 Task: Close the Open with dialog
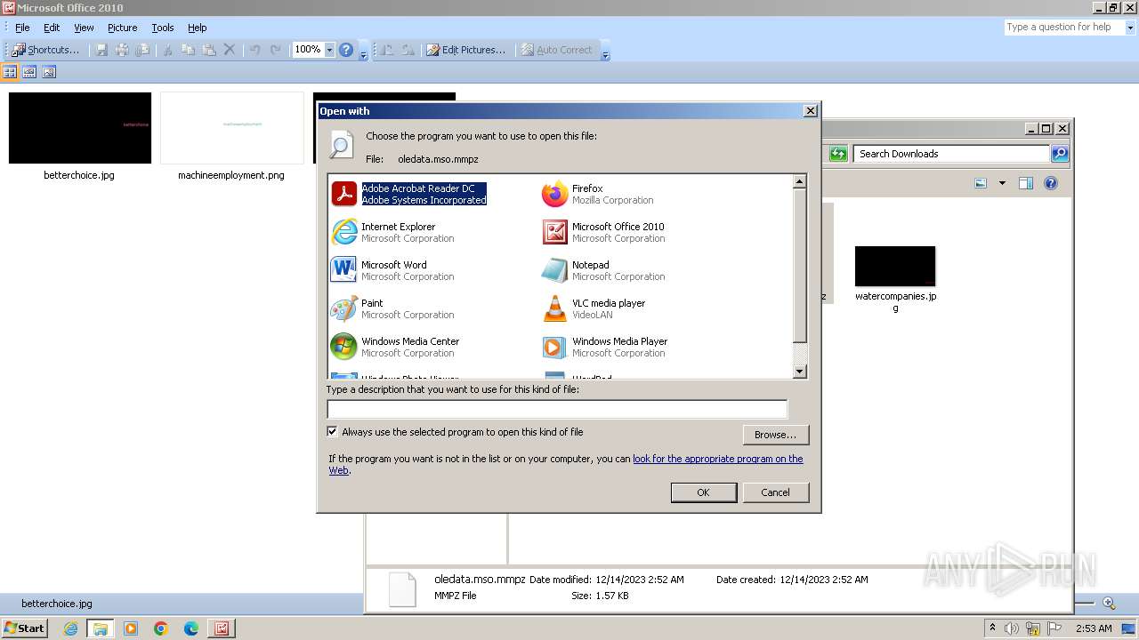click(x=810, y=111)
